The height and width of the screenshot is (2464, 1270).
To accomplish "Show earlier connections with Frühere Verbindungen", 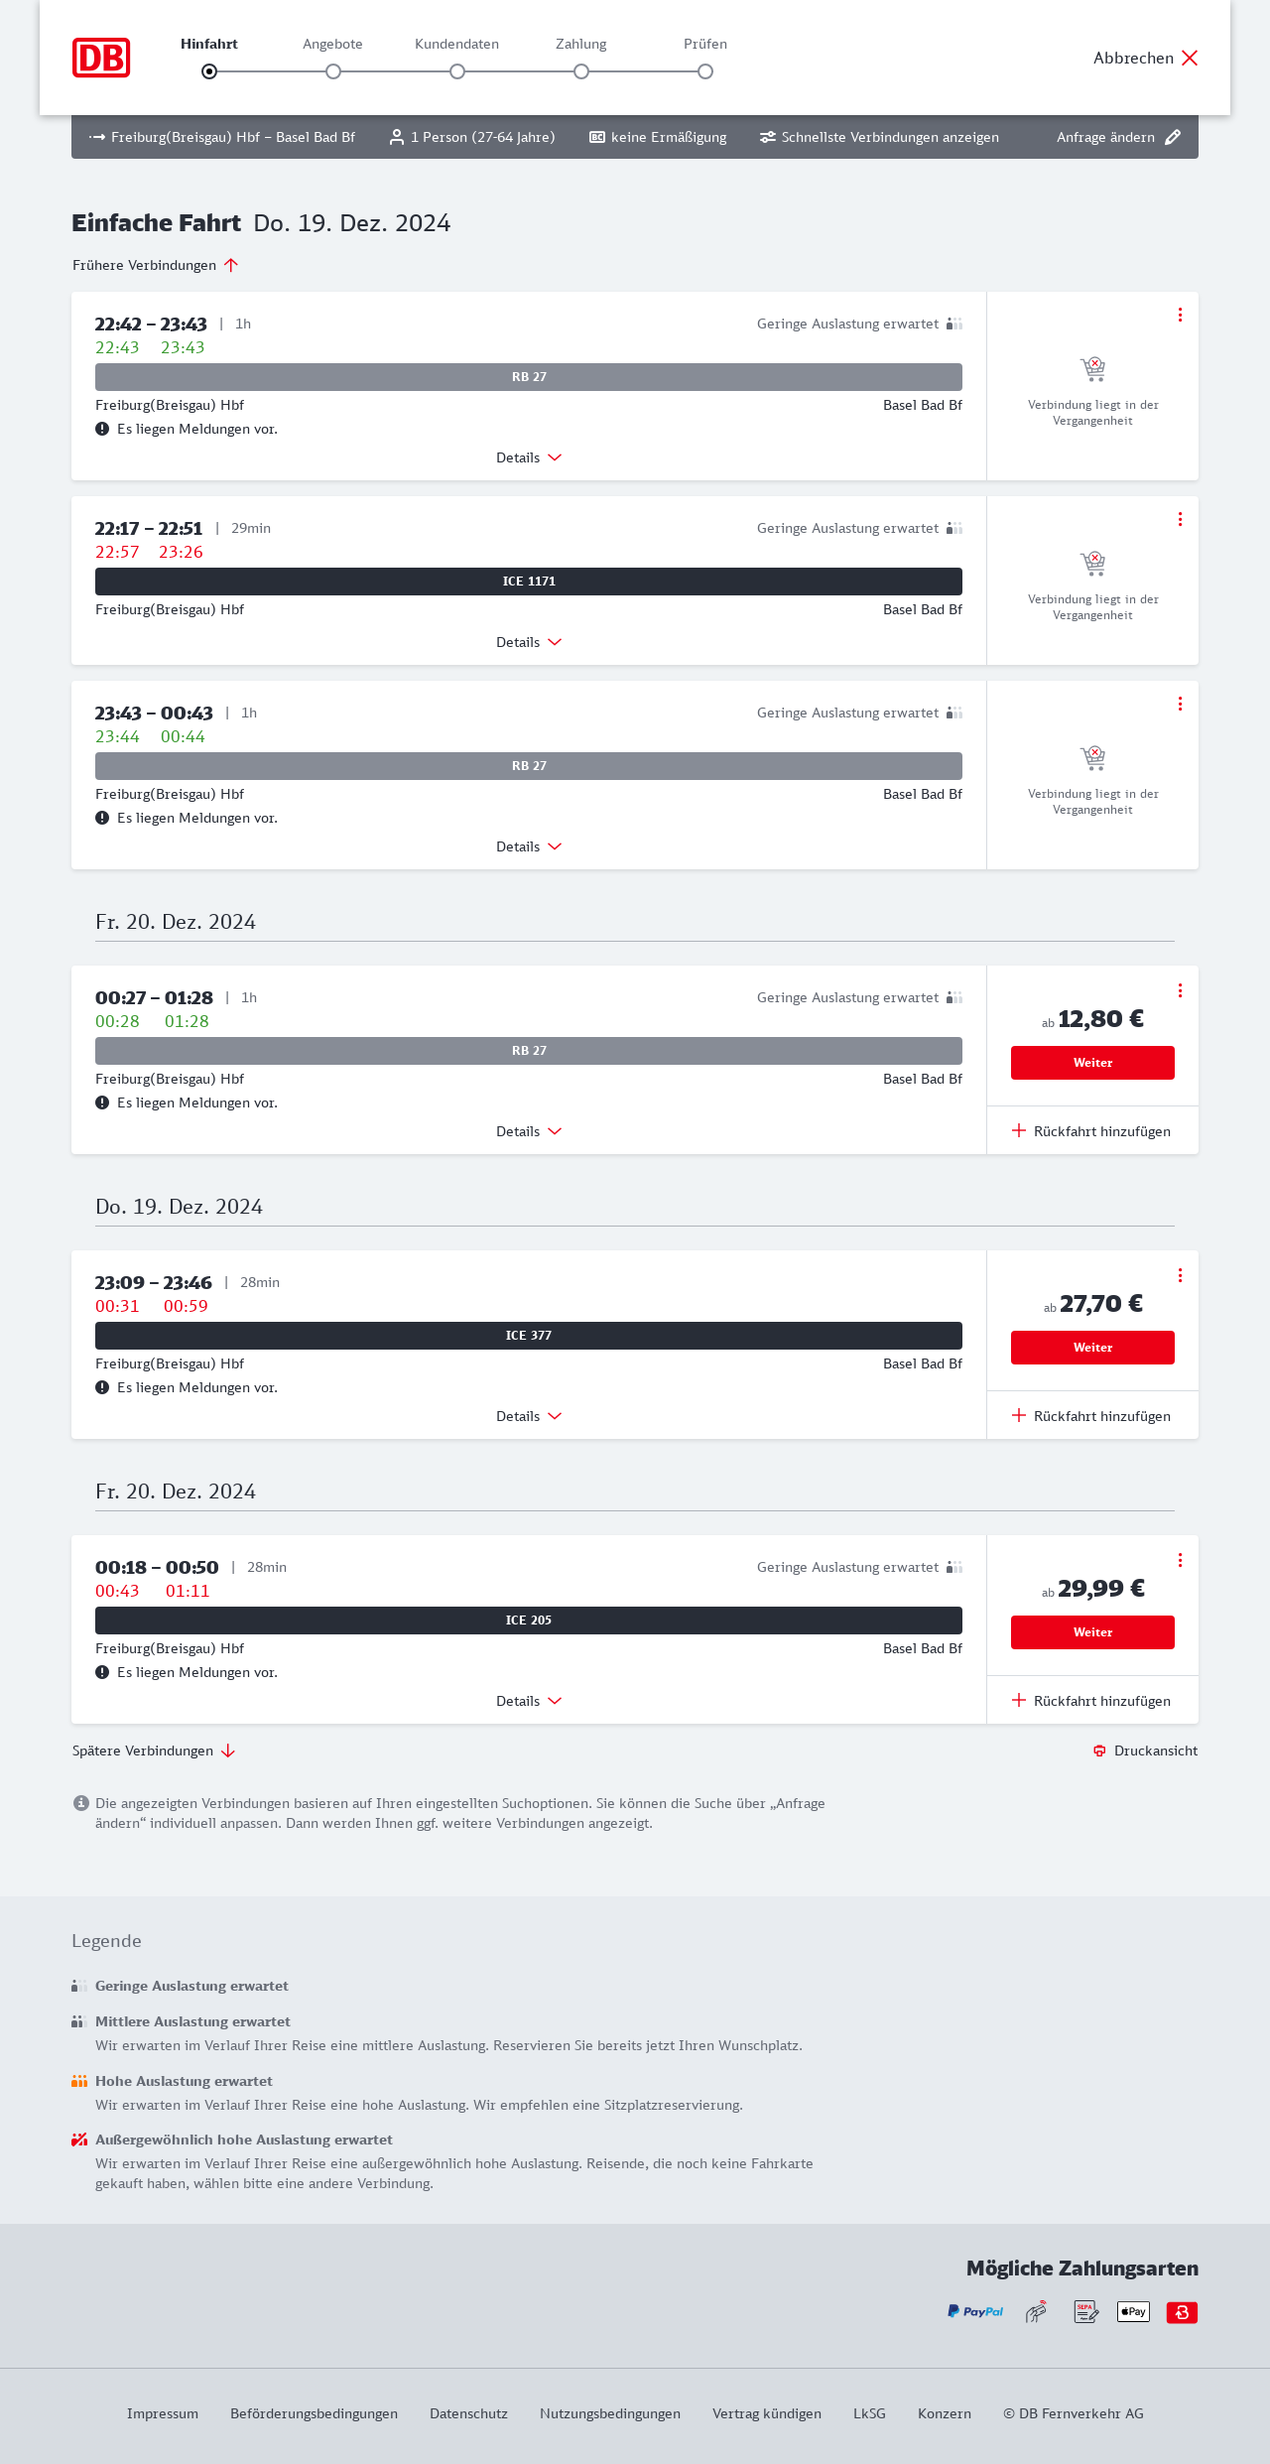I will point(155,265).
